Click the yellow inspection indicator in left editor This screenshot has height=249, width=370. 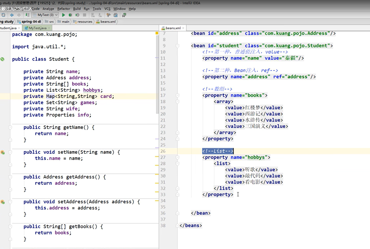coord(157,33)
